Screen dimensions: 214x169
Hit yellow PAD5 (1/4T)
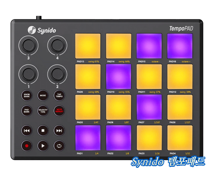tap(88, 107)
